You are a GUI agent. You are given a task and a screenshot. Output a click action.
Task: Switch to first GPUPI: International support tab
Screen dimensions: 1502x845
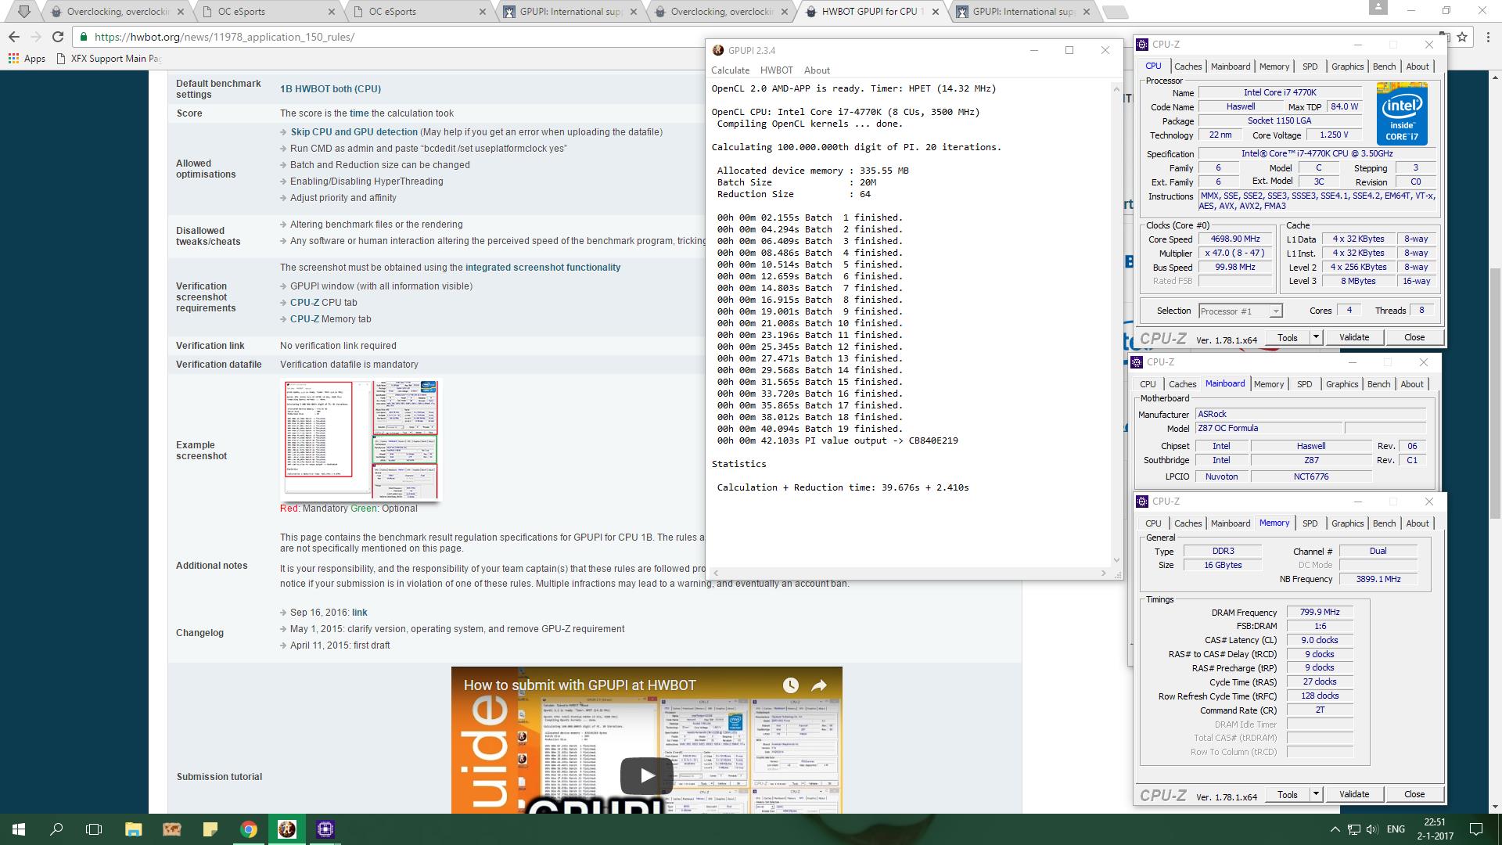pyautogui.click(x=570, y=12)
